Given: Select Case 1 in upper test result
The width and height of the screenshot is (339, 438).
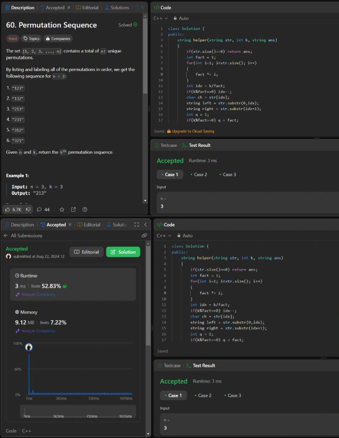Looking at the screenshot, I should click(170, 174).
